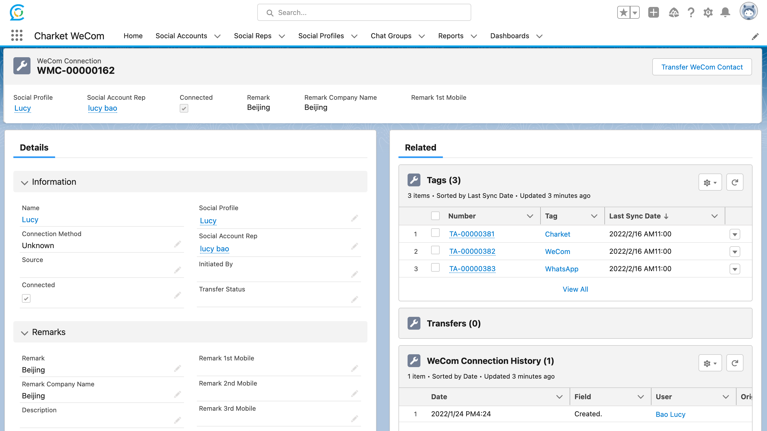
Task: Check the box for TA-00000383 row
Action: coord(435,268)
